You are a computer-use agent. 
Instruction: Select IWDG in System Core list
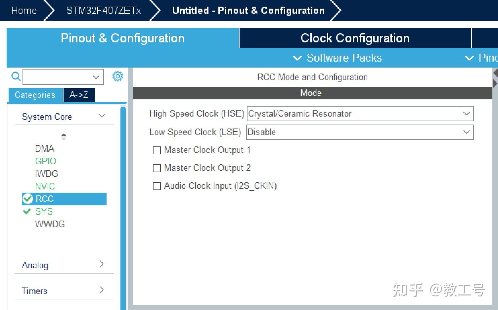pos(47,174)
